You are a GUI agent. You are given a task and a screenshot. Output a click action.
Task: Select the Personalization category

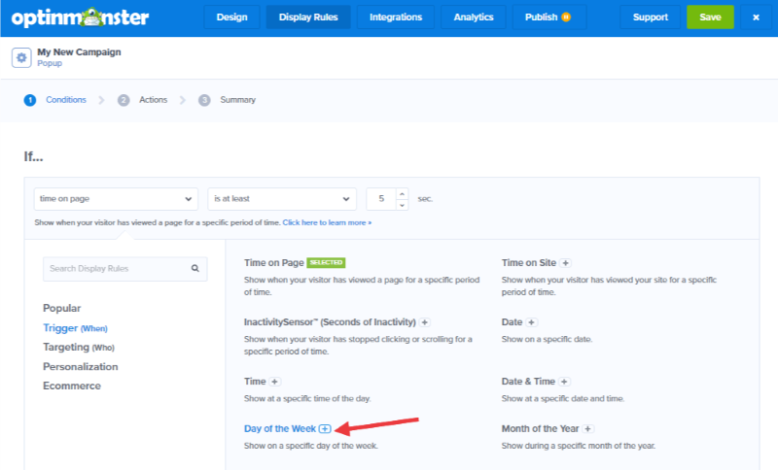pos(81,367)
